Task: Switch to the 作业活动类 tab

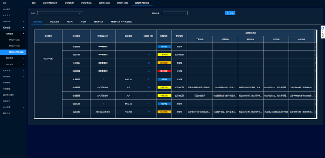Action: [x=54, y=22]
